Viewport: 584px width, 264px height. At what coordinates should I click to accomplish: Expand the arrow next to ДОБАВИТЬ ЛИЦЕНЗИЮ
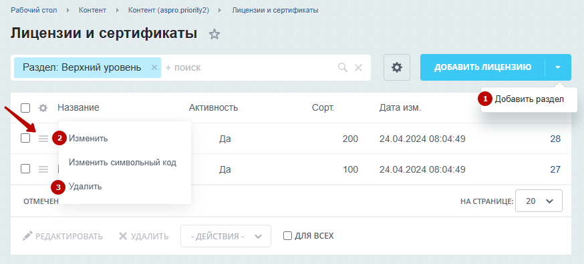[557, 67]
